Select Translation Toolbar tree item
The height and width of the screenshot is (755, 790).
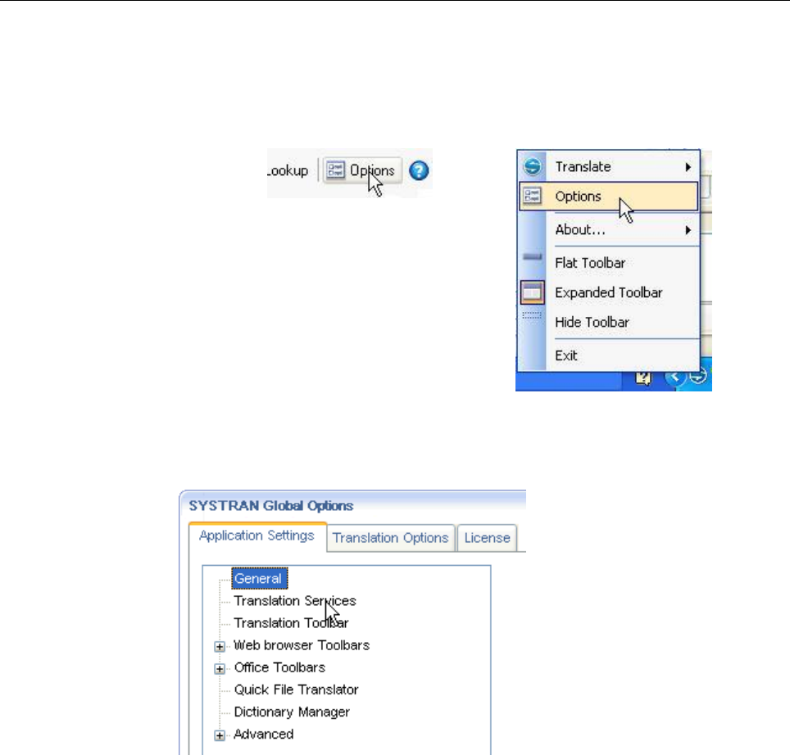pos(291,623)
